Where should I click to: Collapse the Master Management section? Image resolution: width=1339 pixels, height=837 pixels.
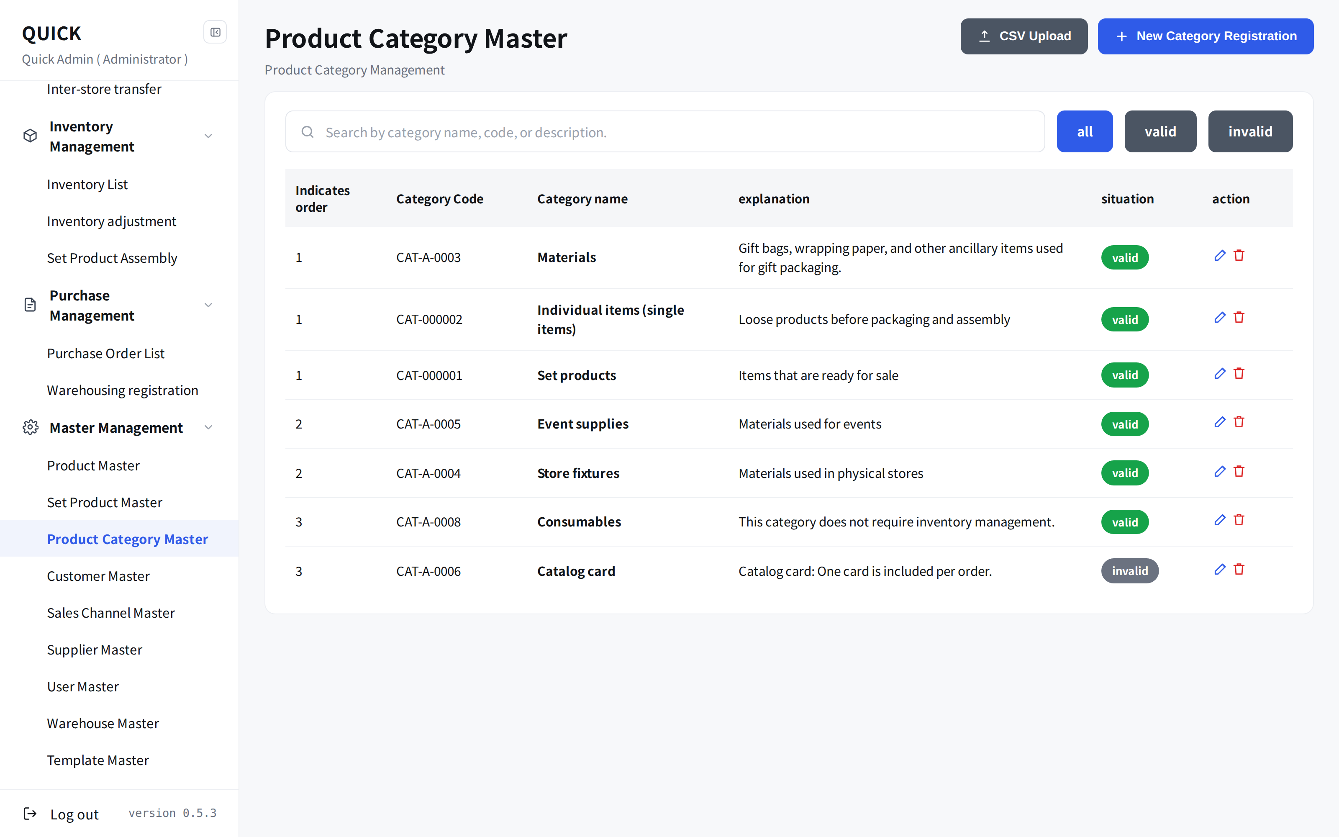click(209, 427)
